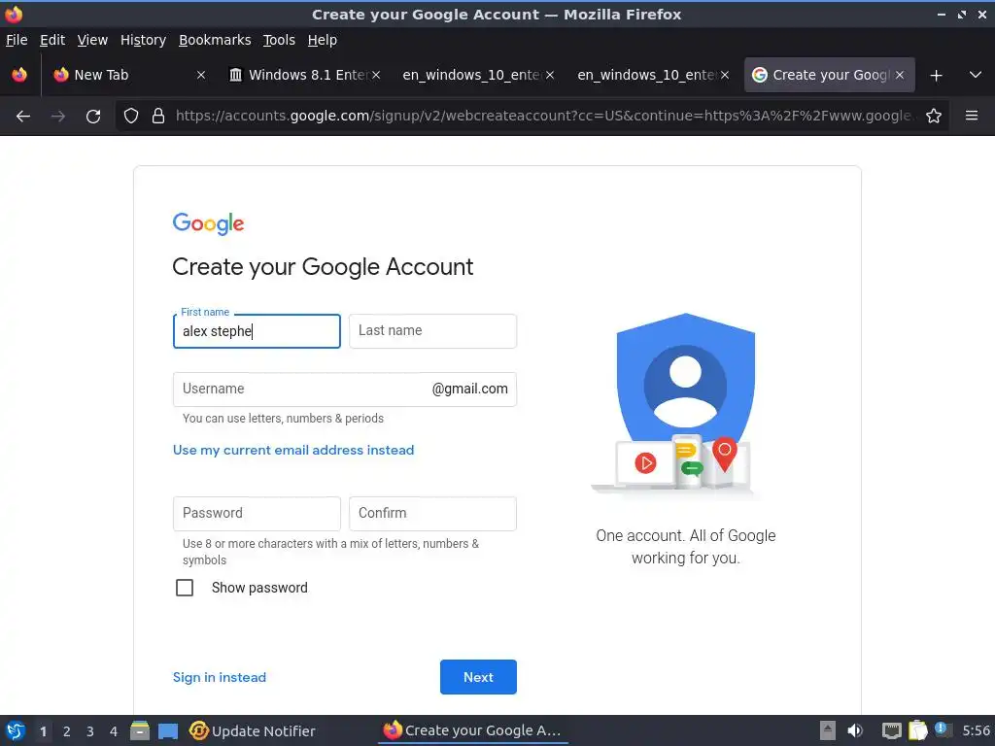Click the Google logo
The width and height of the screenshot is (995, 746).
208,223
